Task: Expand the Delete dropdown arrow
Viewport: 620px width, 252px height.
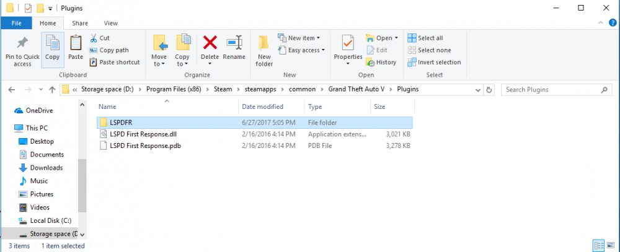Action: [210, 64]
